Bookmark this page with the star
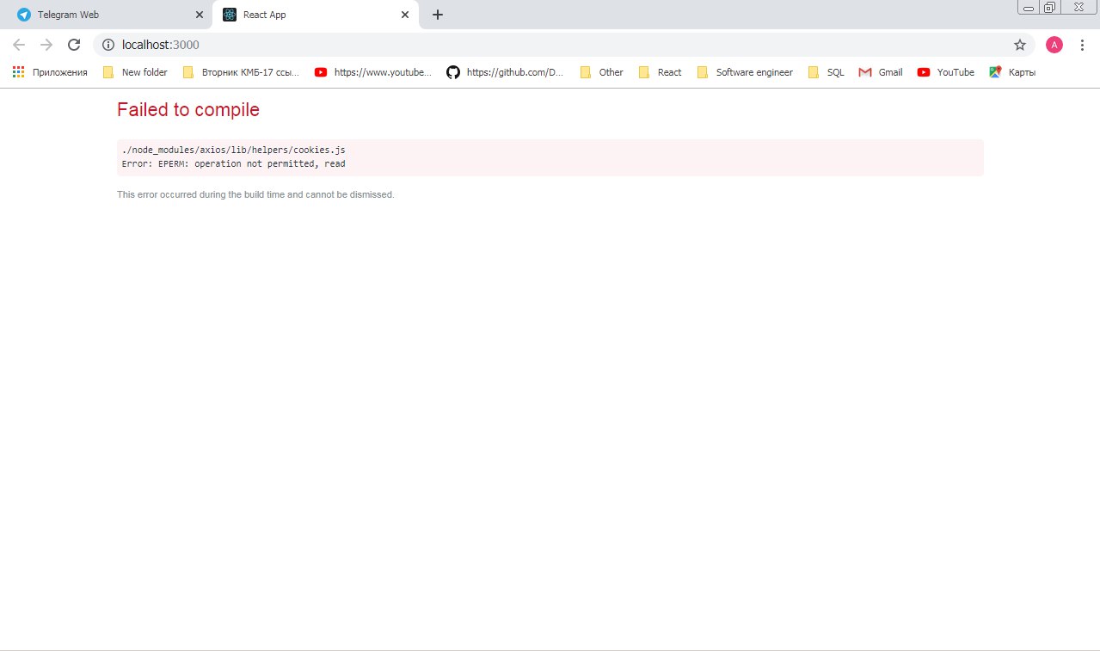The width and height of the screenshot is (1100, 651). [1020, 45]
